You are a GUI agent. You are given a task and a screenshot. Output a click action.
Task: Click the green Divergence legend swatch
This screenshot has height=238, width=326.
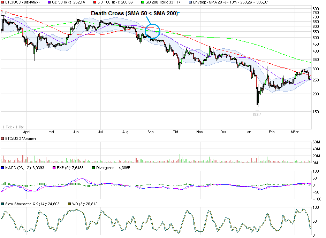[x=93, y=168]
